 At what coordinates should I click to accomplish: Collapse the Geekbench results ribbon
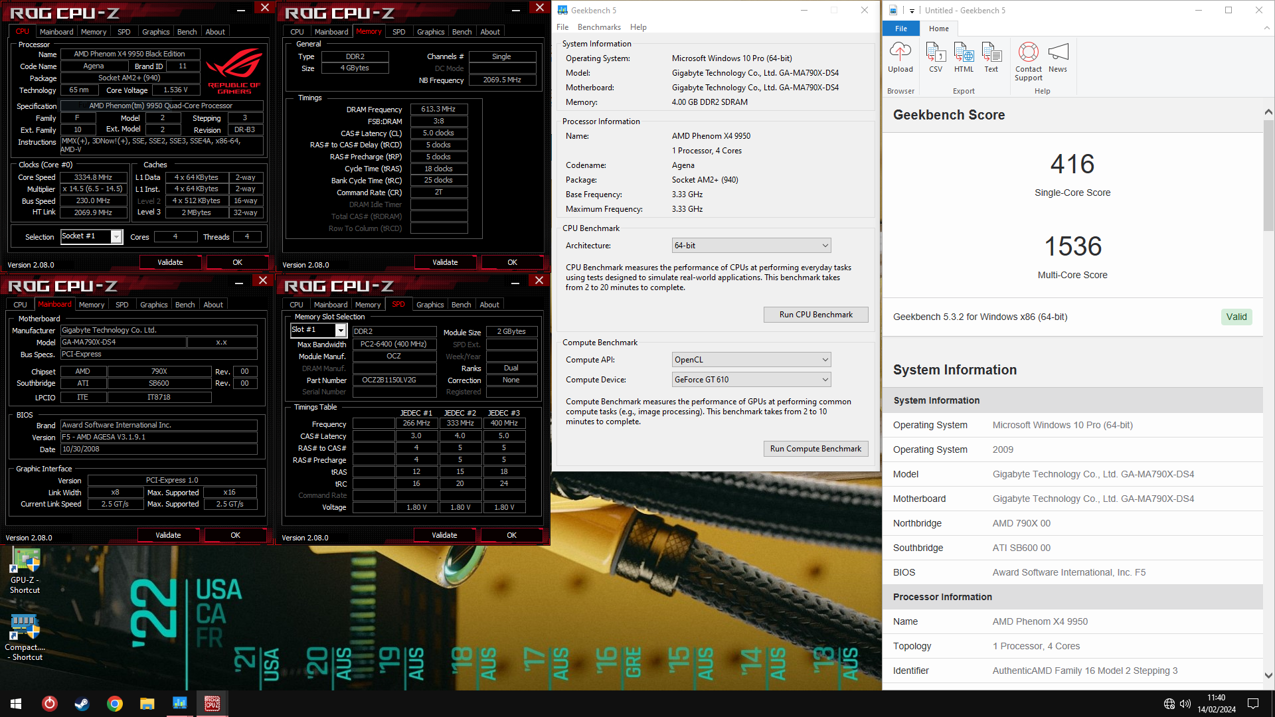point(1266,28)
